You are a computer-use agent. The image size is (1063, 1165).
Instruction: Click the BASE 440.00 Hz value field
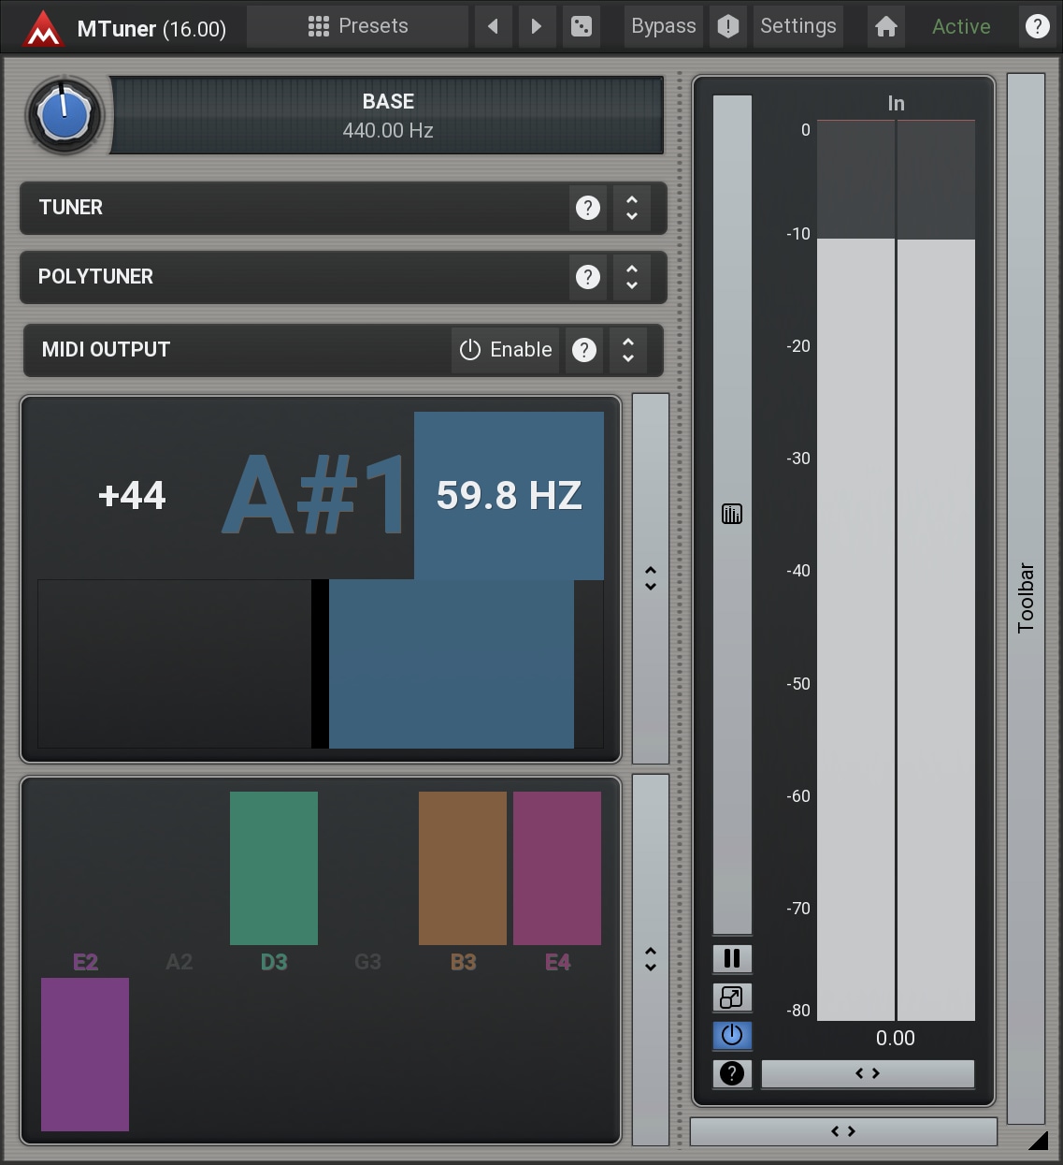pos(388,116)
